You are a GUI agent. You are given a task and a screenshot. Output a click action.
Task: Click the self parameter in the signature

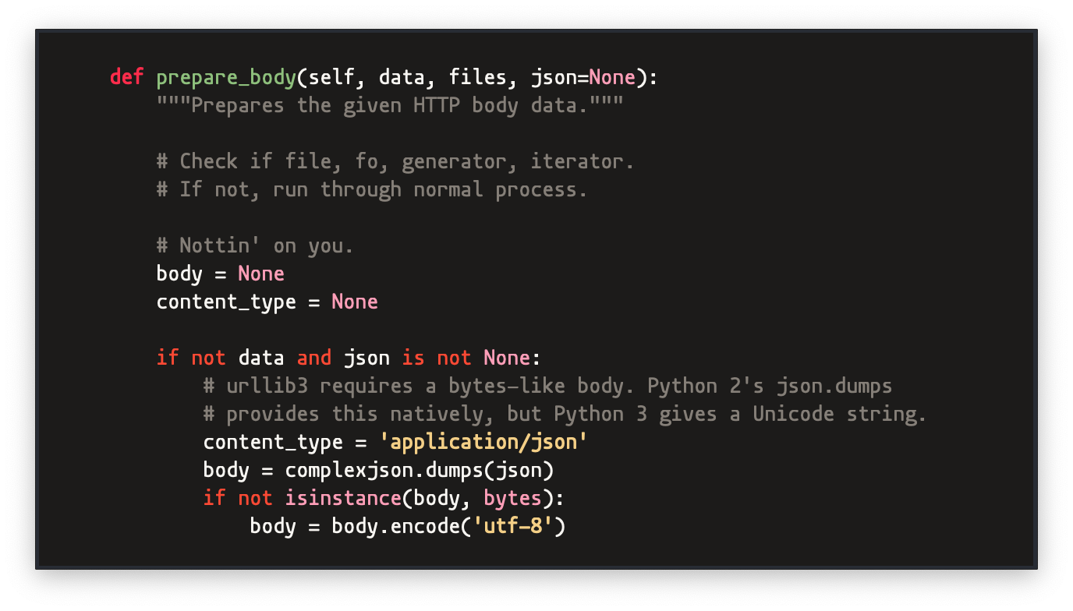click(331, 77)
